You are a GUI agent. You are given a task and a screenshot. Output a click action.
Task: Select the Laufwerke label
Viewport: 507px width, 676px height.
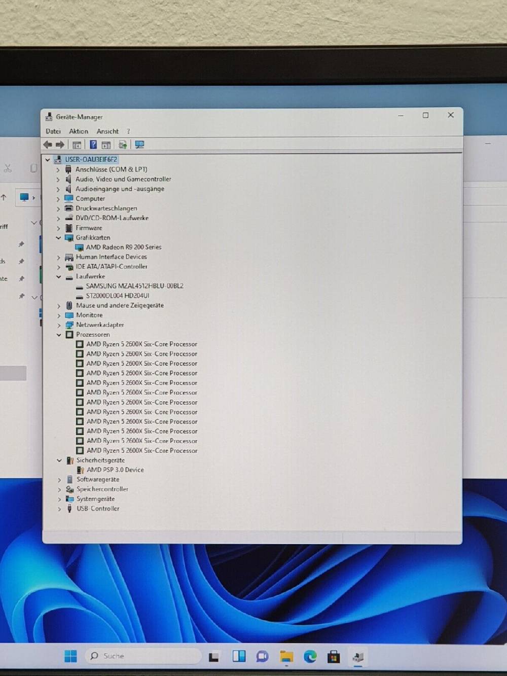point(90,276)
